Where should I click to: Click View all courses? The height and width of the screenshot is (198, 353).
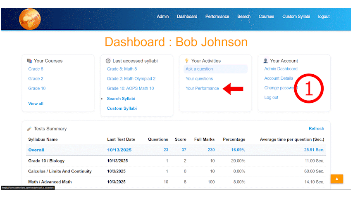[x=36, y=104]
